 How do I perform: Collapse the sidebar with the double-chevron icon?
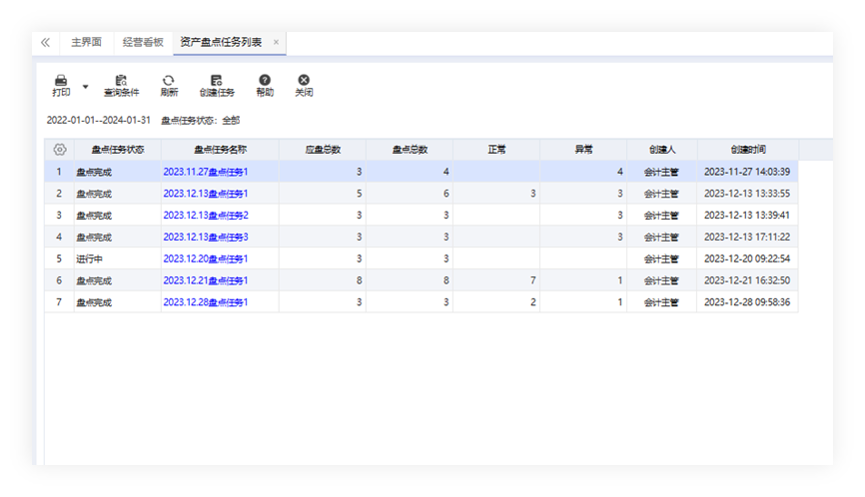click(x=45, y=43)
